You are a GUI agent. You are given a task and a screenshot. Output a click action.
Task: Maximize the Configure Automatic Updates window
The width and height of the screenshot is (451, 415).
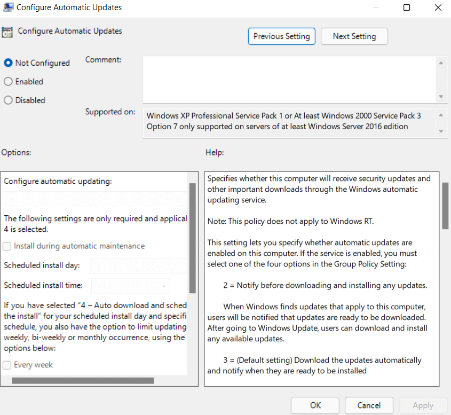[x=407, y=7]
